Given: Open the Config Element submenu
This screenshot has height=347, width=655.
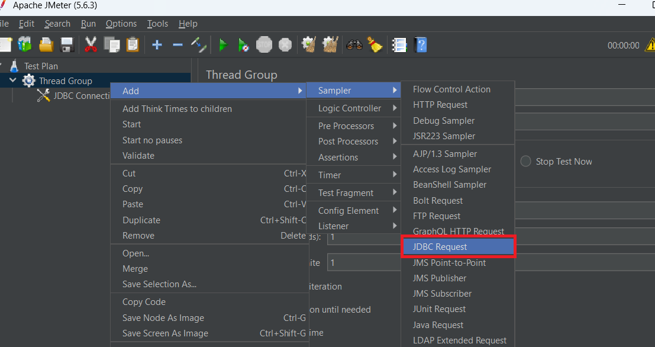Looking at the screenshot, I should pos(354,211).
